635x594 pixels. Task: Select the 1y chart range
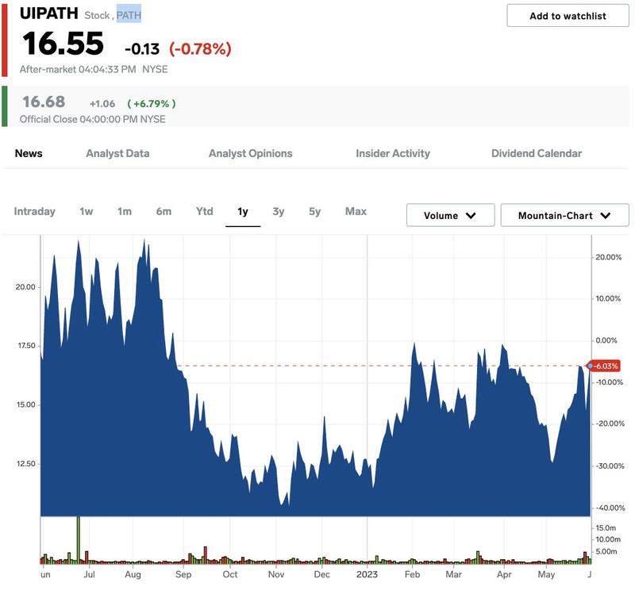(243, 211)
